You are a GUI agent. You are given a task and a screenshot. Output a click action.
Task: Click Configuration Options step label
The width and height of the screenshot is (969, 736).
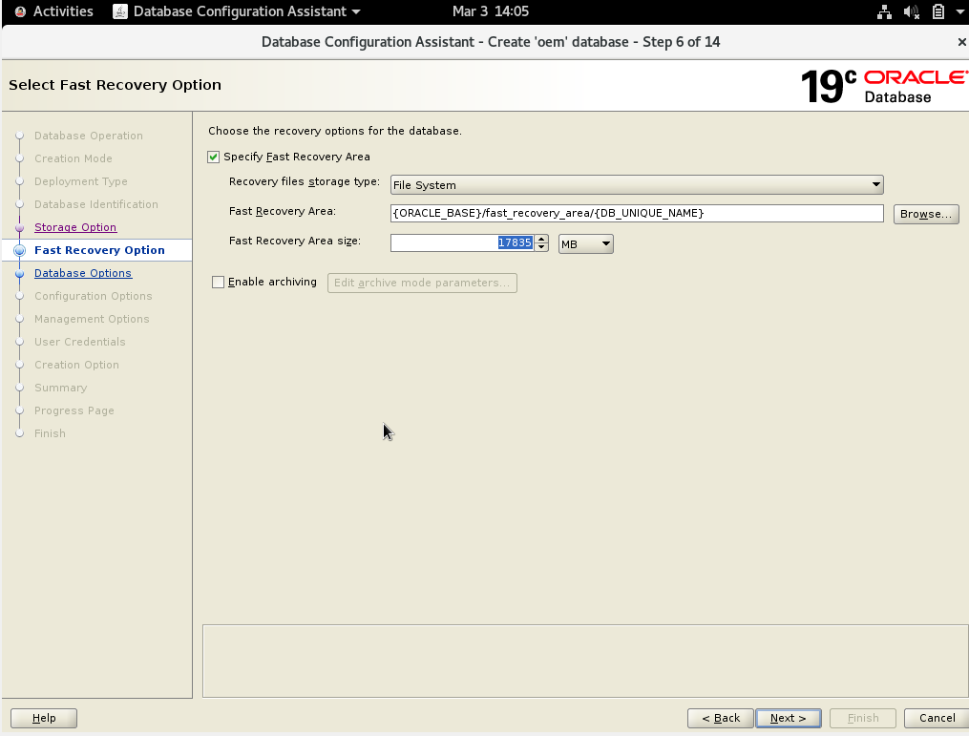[x=93, y=296]
